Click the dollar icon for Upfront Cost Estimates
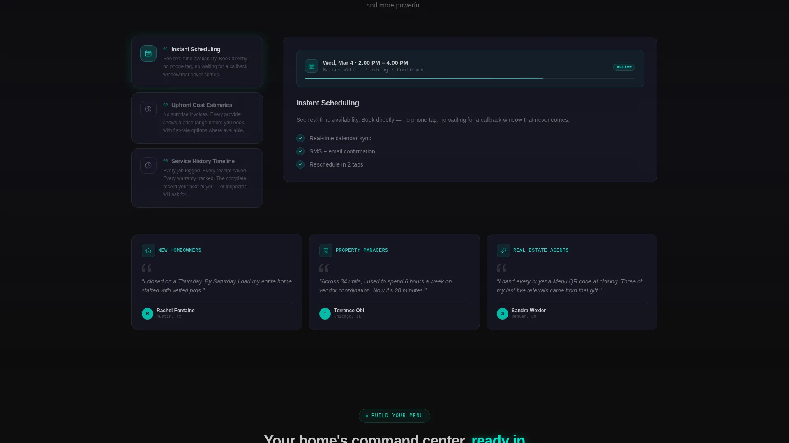 pyautogui.click(x=148, y=109)
